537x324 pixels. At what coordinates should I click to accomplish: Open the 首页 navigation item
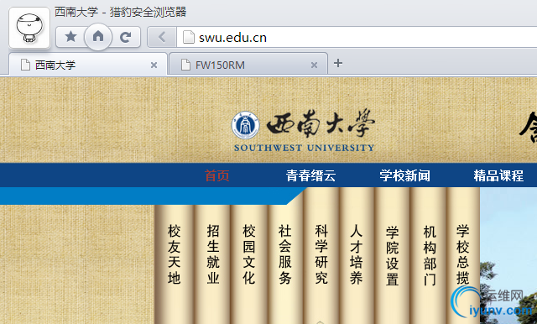tap(217, 175)
